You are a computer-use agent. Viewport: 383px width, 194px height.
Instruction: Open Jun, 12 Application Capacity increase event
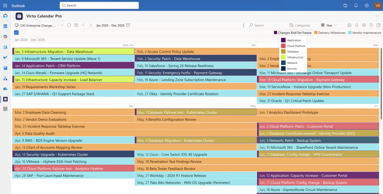click(318, 176)
